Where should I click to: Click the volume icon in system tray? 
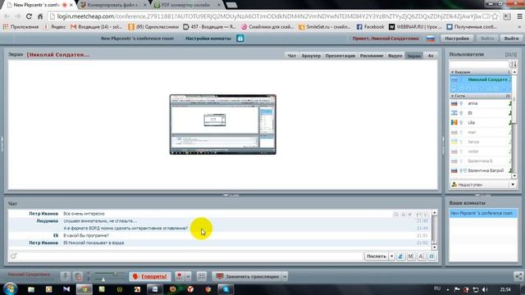click(485, 289)
